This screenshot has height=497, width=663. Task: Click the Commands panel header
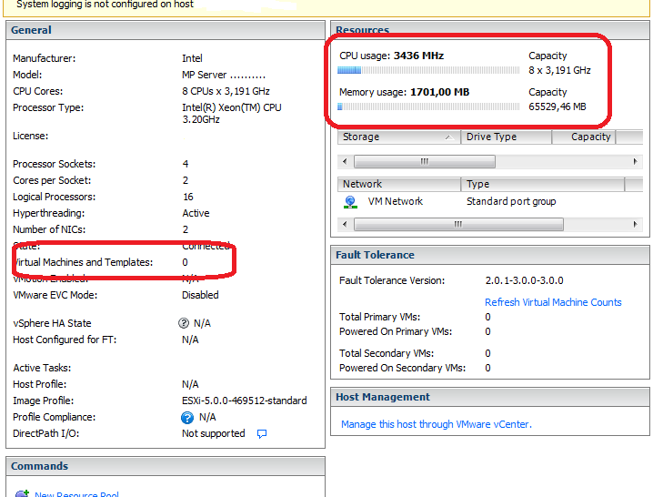[x=166, y=466]
